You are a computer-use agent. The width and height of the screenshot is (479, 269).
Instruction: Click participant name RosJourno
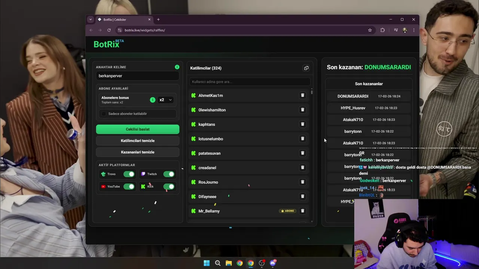pyautogui.click(x=208, y=182)
